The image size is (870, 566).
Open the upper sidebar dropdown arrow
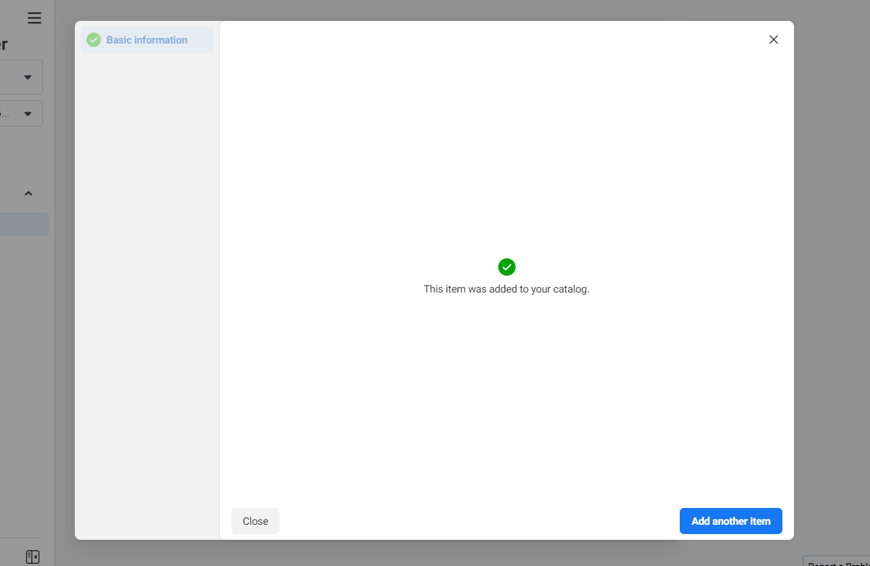(28, 77)
